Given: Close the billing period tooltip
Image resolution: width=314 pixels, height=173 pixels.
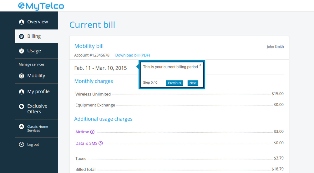Looking at the screenshot, I should click(x=200, y=65).
